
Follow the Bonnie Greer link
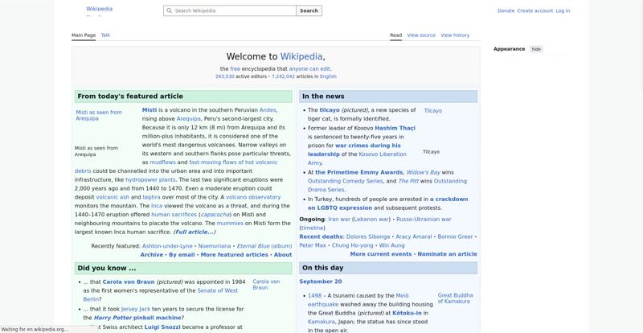[455, 237]
